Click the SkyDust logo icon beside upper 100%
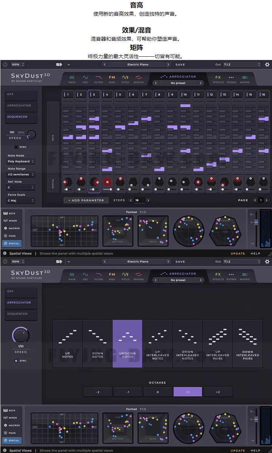The height and width of the screenshot is (453, 272). click(5, 64)
